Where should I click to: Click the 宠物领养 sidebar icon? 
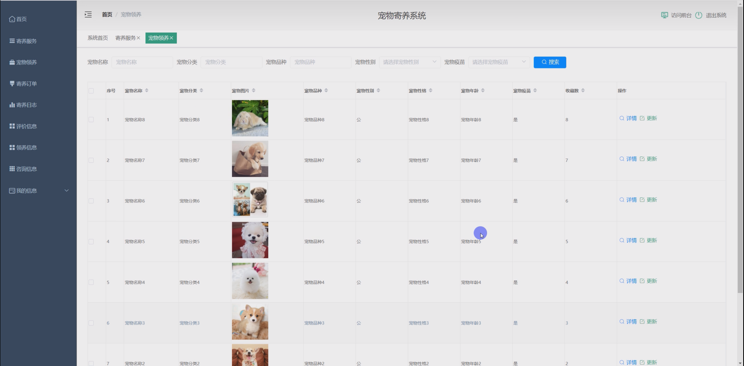click(12, 62)
